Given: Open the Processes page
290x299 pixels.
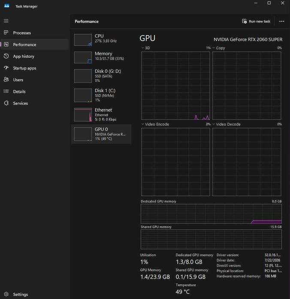Looking at the screenshot, I should coord(34,33).
